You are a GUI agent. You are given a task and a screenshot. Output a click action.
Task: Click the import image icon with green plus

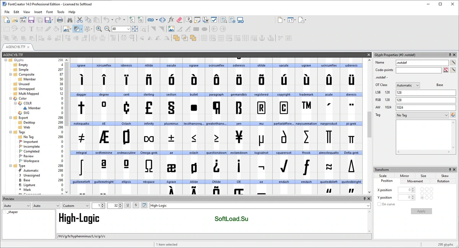click(171, 29)
